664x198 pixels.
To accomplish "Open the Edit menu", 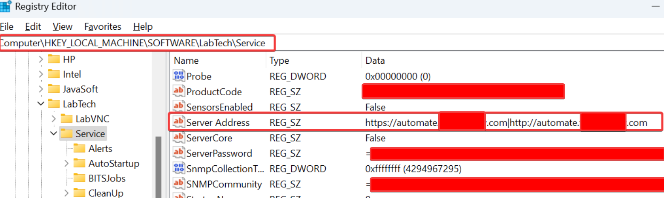I will [x=33, y=27].
